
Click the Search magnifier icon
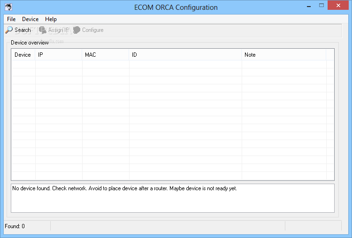[x=9, y=30]
